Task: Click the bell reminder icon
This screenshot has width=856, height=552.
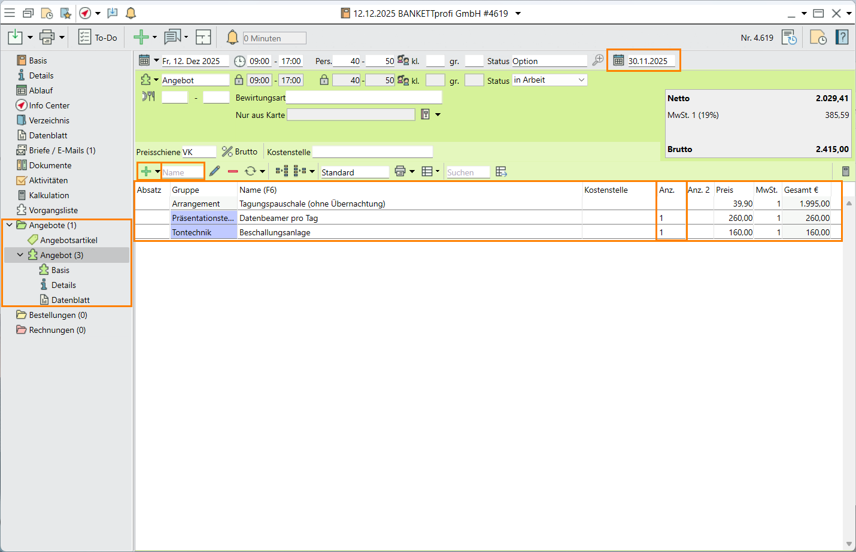Action: coord(232,37)
